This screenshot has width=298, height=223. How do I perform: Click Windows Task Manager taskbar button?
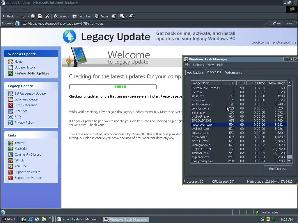point(126,219)
